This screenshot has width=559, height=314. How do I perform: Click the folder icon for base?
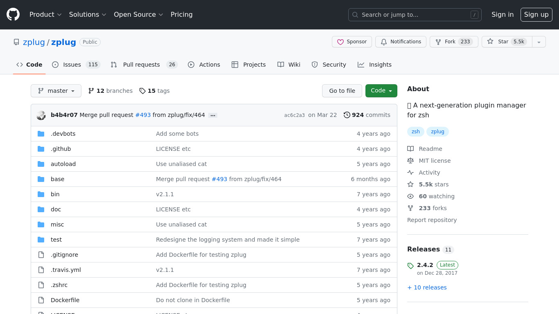point(41,179)
